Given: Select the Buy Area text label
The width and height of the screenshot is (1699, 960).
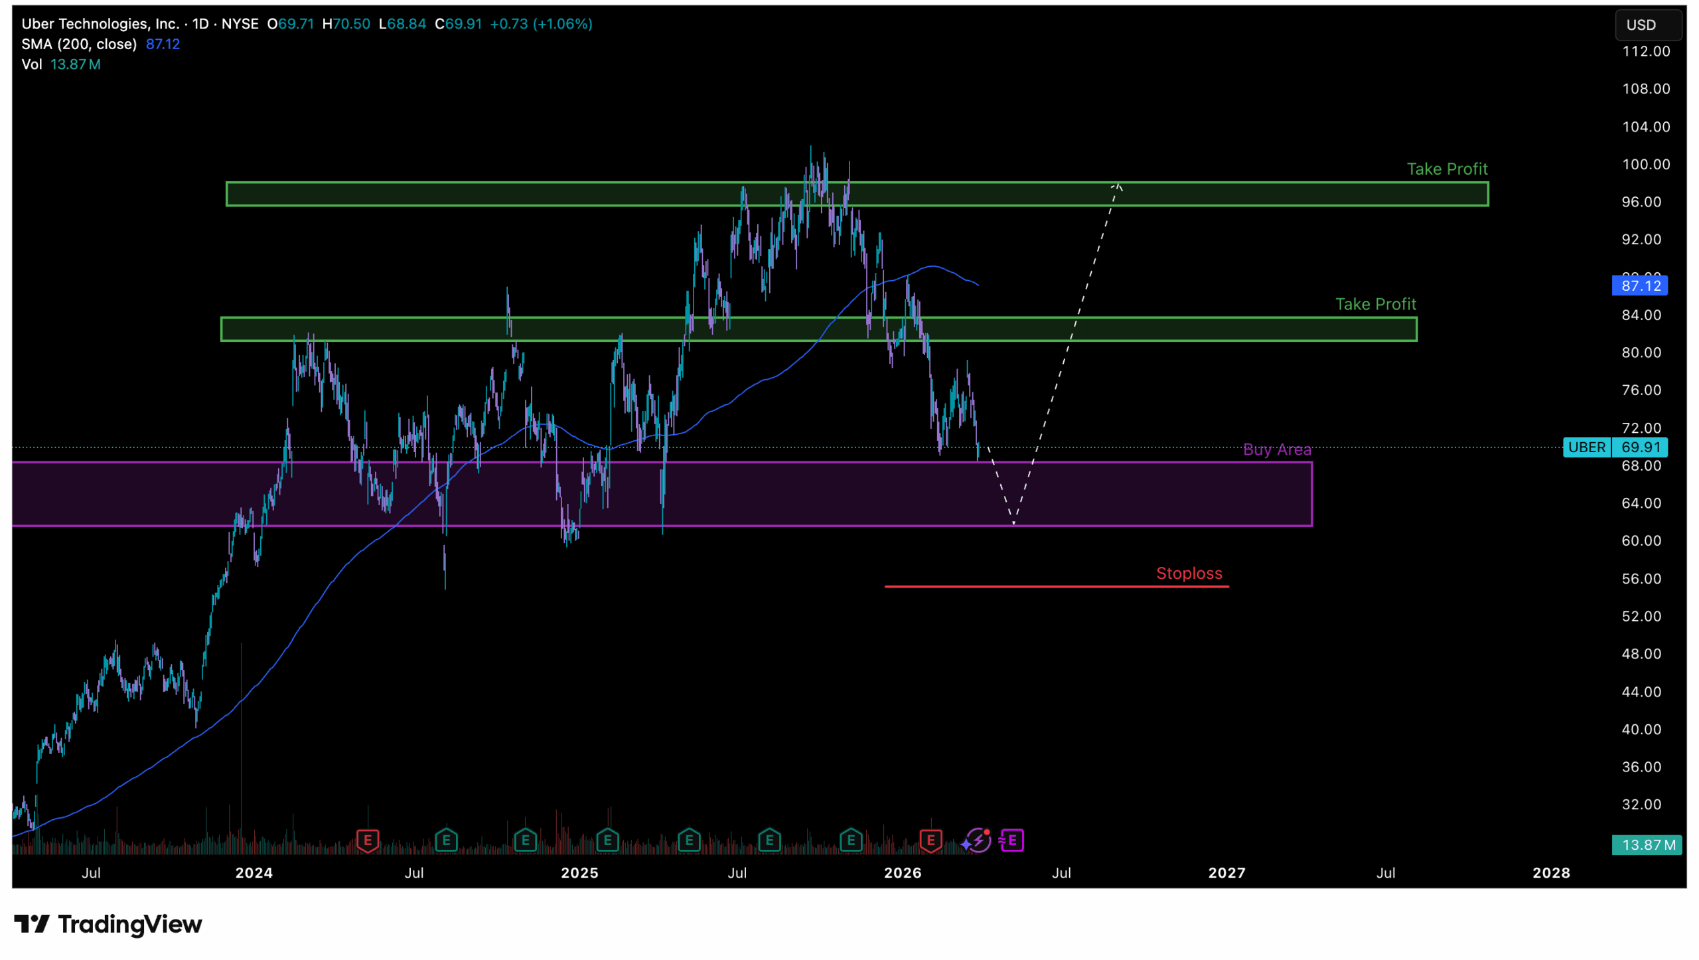Looking at the screenshot, I should [x=1277, y=450].
